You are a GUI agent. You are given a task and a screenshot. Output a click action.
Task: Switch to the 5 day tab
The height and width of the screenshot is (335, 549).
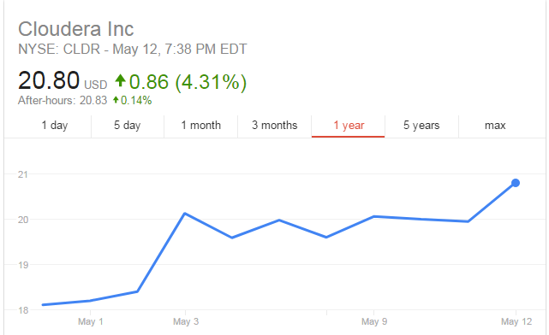point(127,126)
